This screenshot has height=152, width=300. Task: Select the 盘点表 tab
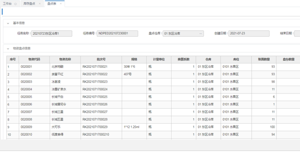pos(52,4)
